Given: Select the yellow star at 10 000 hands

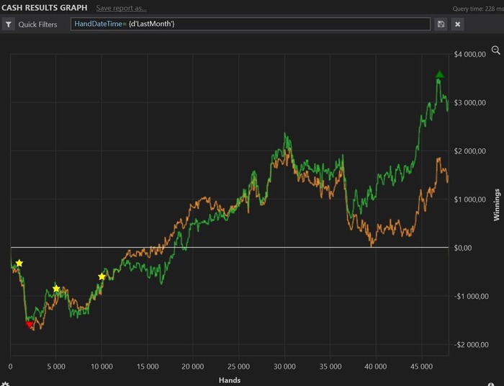Looking at the screenshot, I should [x=102, y=277].
